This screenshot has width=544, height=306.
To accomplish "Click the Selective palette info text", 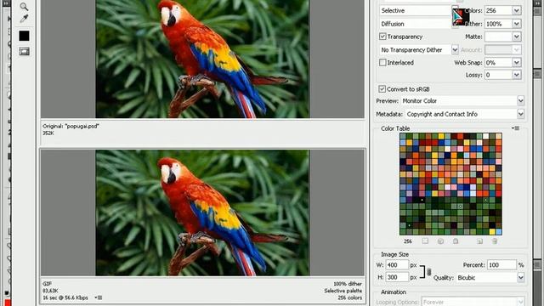I will coord(343,291).
